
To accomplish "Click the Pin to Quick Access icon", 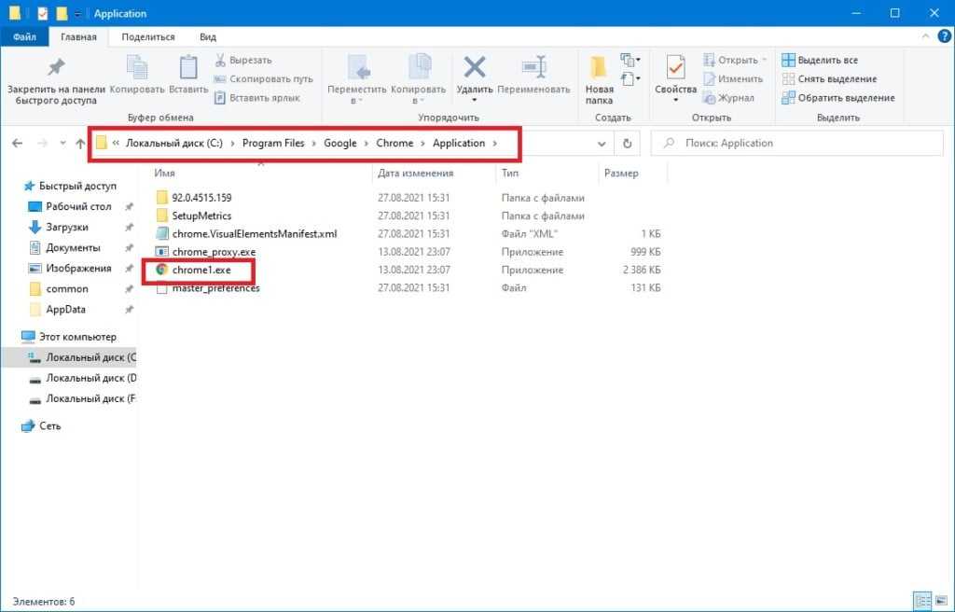I will [56, 68].
